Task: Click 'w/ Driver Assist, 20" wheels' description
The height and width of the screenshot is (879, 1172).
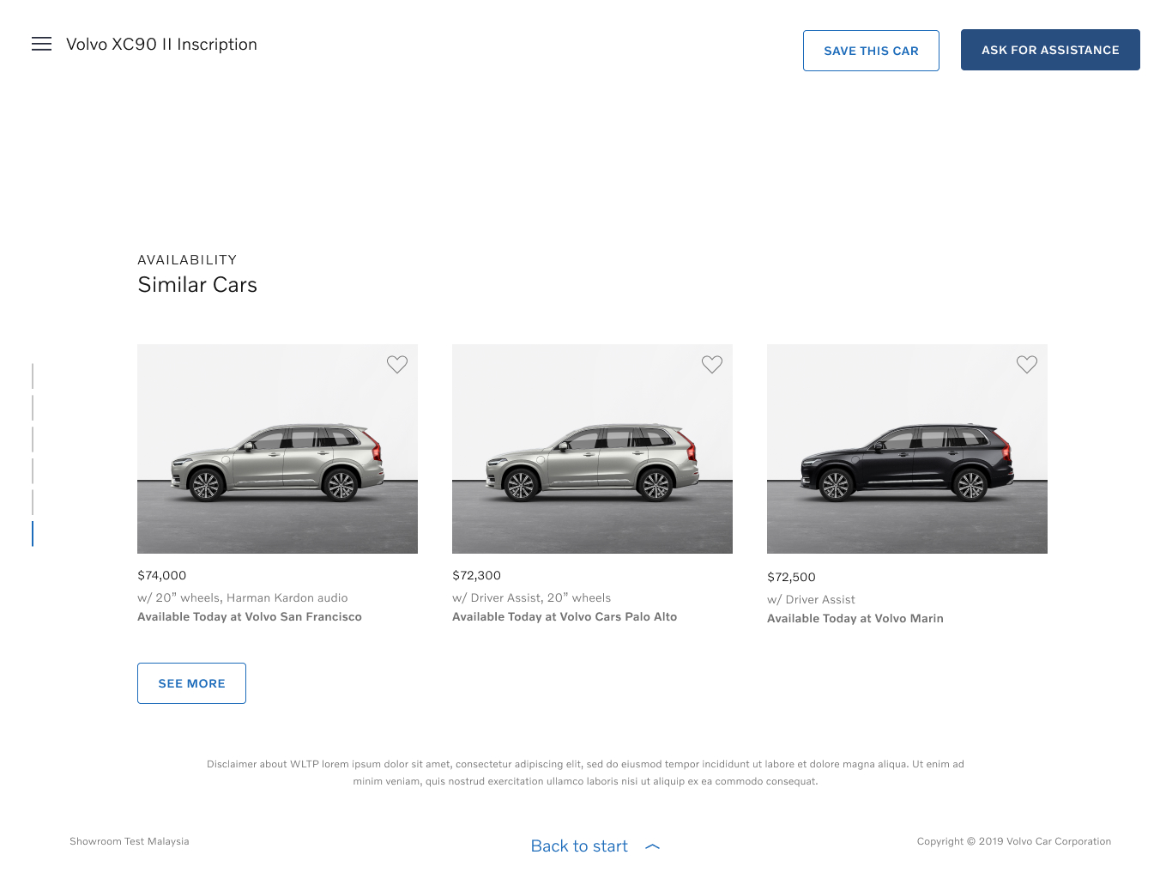Action: (x=532, y=597)
